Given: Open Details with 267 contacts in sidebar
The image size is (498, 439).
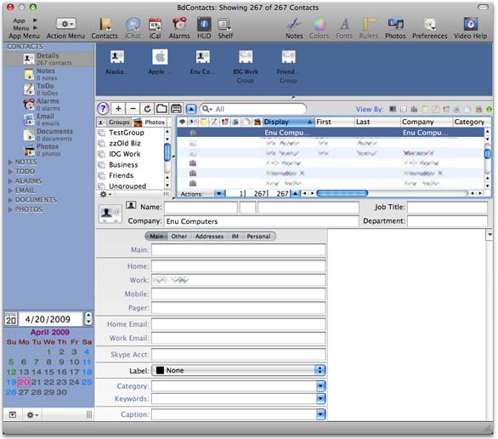Looking at the screenshot, I should point(48,59).
